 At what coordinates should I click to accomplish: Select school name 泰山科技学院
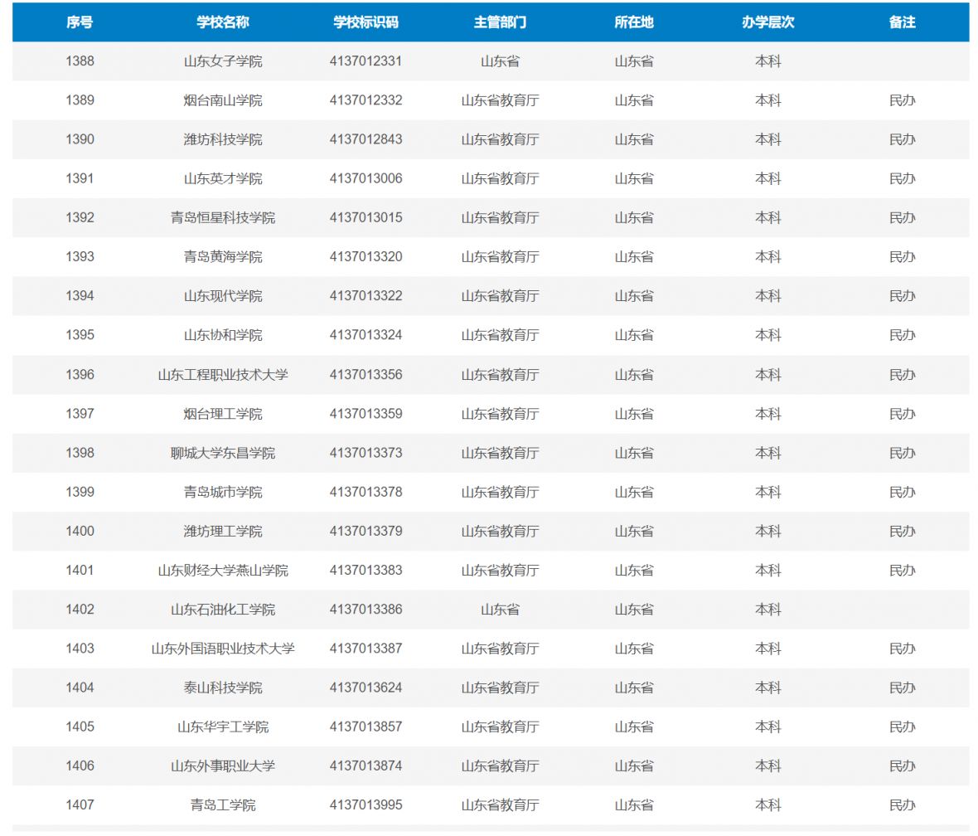coord(223,688)
